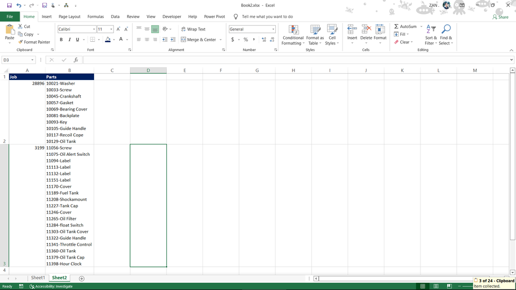The height and width of the screenshot is (290, 516).
Task: Toggle Italic formatting
Action: point(69,39)
